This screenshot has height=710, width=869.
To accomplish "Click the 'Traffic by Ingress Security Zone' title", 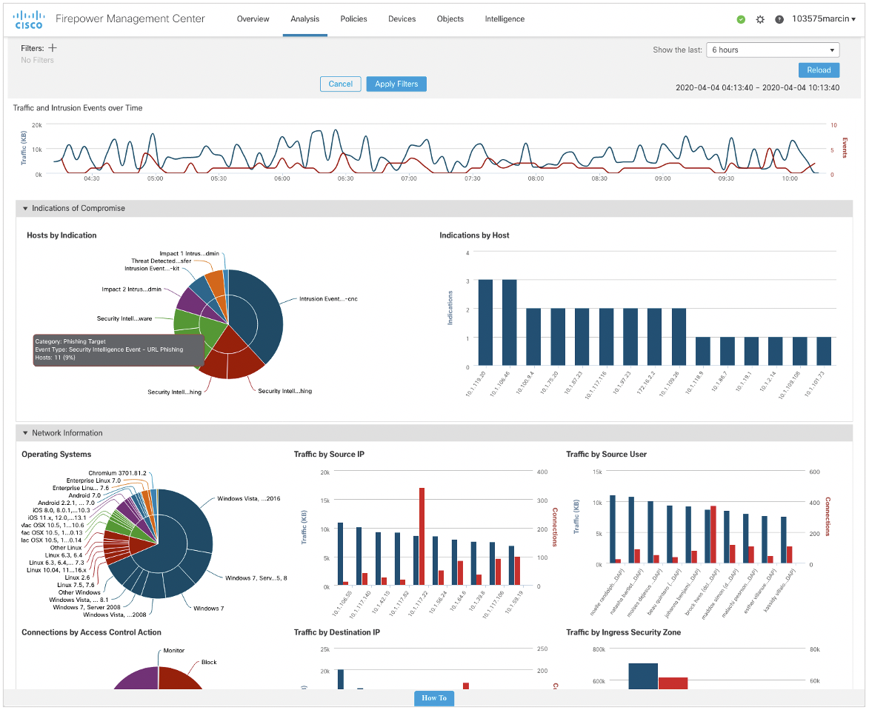I will click(624, 632).
